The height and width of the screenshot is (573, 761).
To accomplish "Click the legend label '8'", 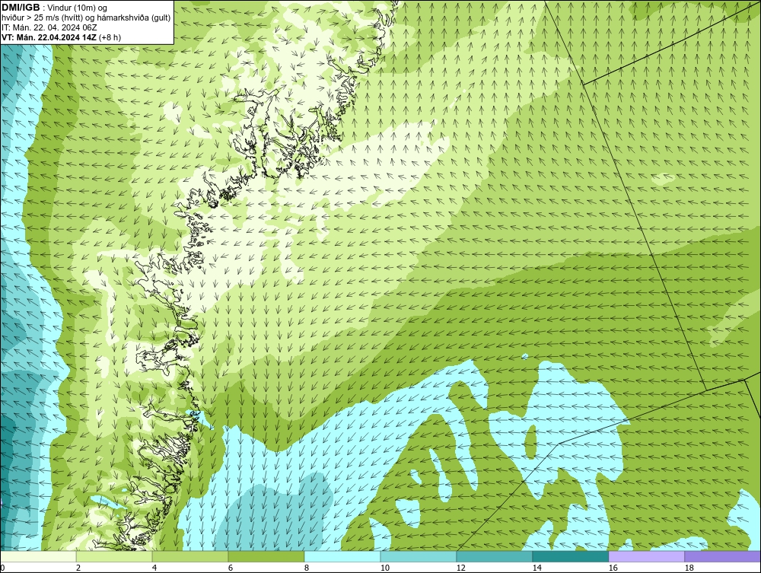I will [306, 568].
